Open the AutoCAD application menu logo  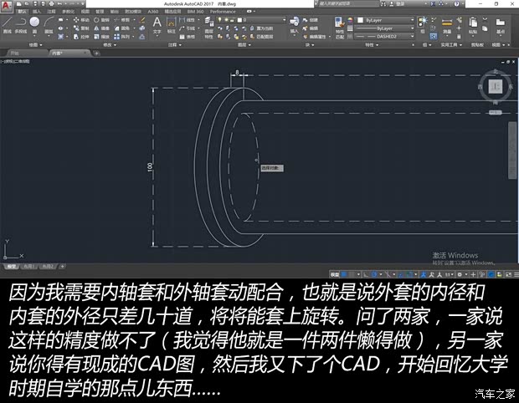coord(7,5)
